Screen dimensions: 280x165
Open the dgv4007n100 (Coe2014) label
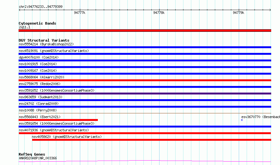(39, 57)
